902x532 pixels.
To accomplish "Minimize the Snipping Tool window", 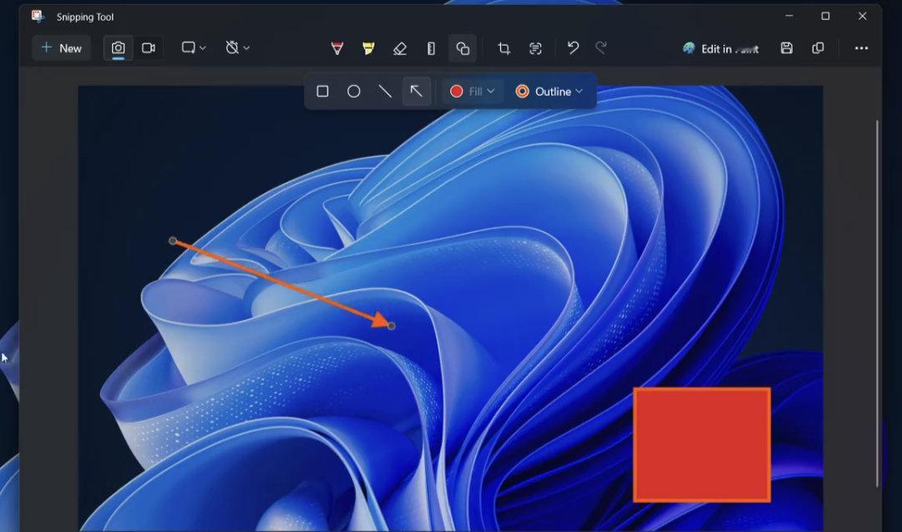I will [789, 16].
